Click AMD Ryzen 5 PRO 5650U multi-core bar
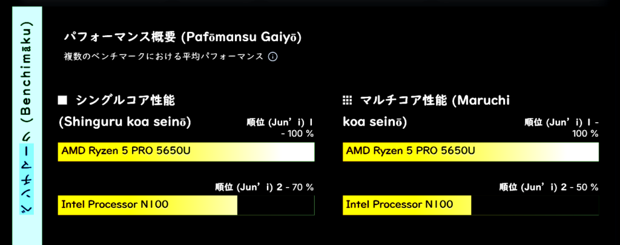 click(470, 152)
